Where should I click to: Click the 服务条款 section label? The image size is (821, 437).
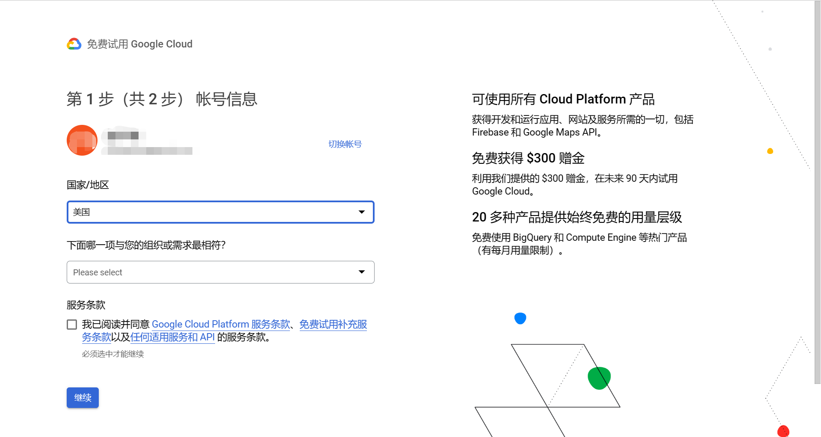[x=86, y=305]
